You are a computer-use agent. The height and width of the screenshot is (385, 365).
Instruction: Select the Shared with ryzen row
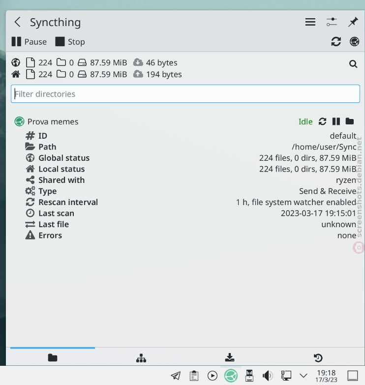190,180
